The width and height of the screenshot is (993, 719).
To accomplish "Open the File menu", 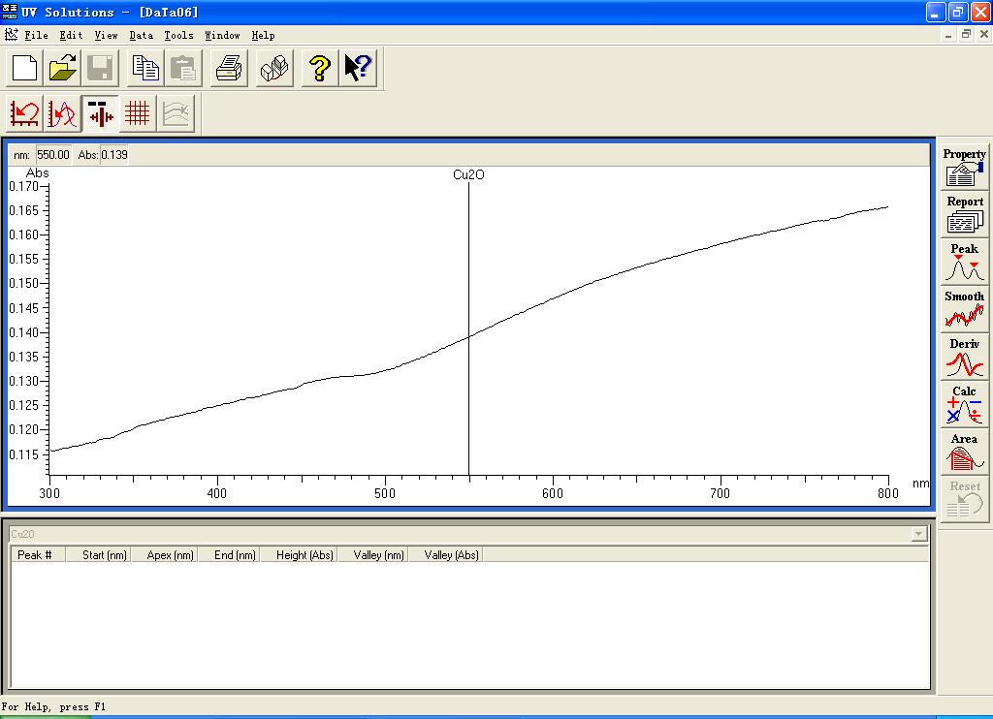I will pyautogui.click(x=36, y=36).
